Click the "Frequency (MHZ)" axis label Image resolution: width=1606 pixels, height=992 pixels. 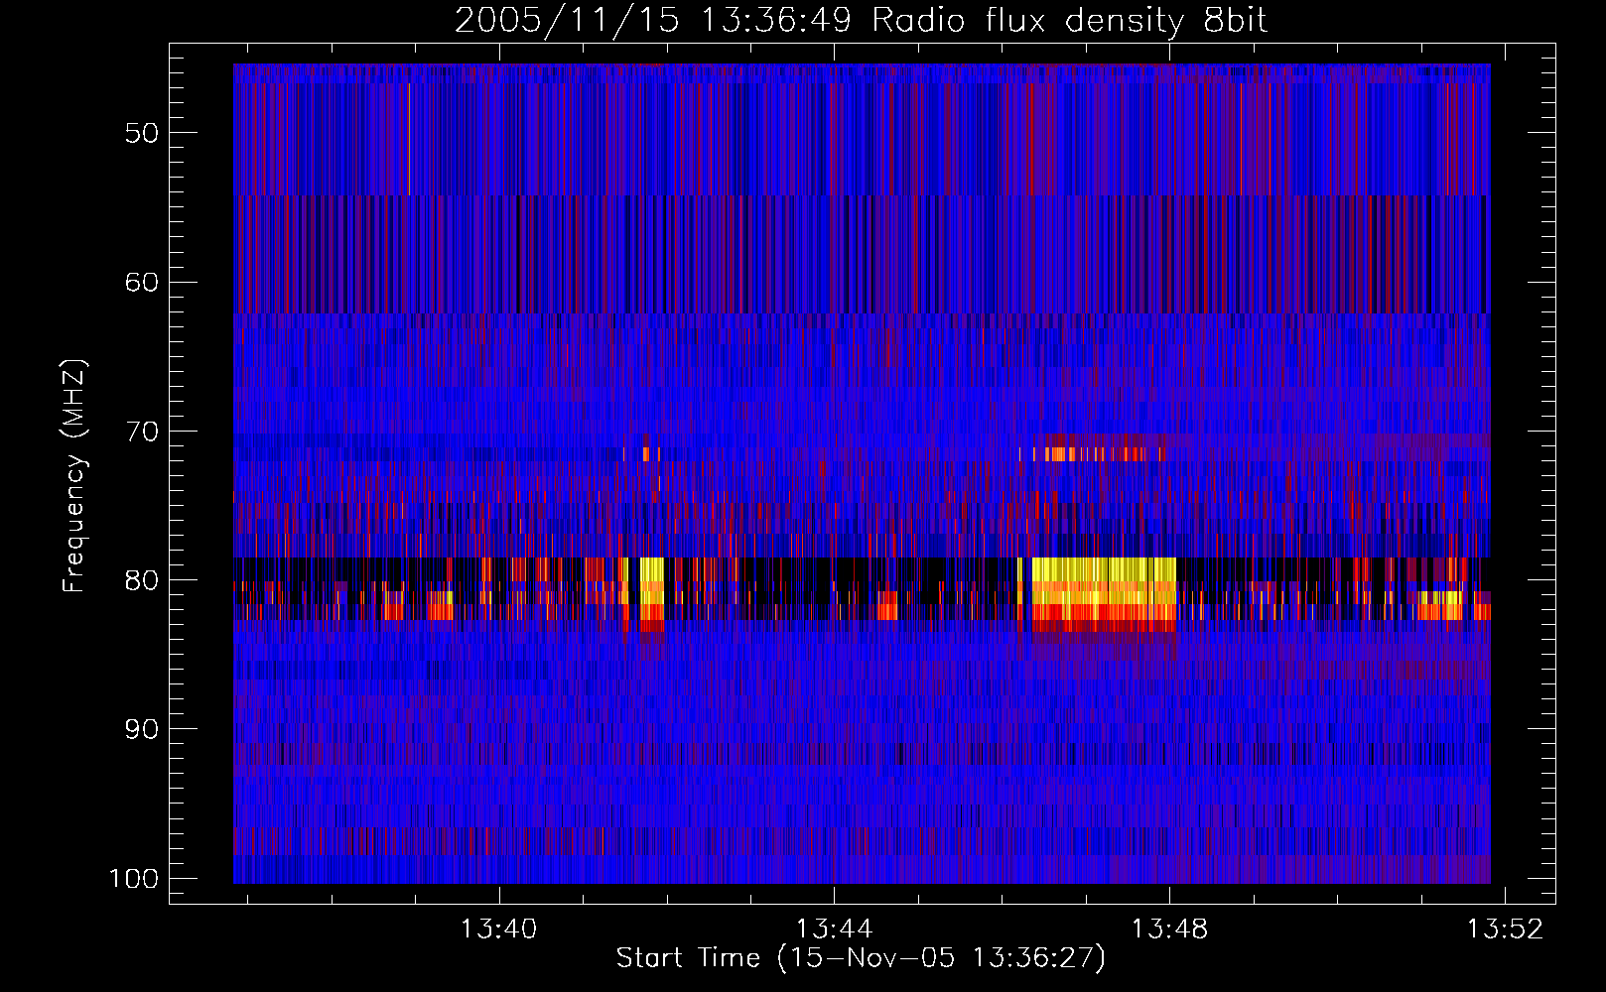[x=74, y=476]
